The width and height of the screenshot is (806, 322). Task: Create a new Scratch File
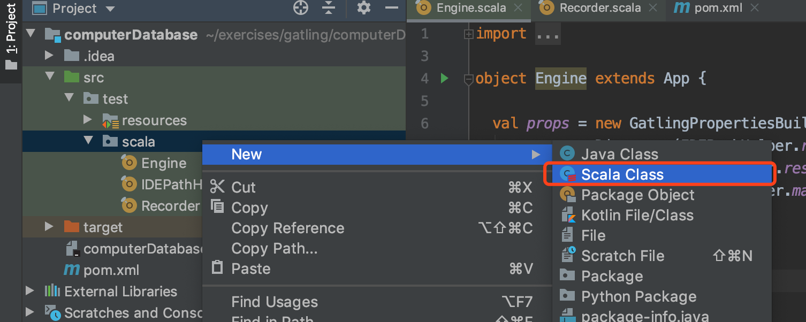[x=661, y=256]
